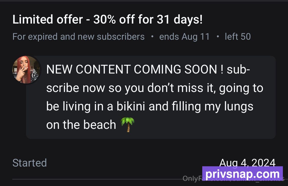The width and height of the screenshot is (288, 186).
Task: Click the dot separator before "left 50"
Action: coord(218,36)
